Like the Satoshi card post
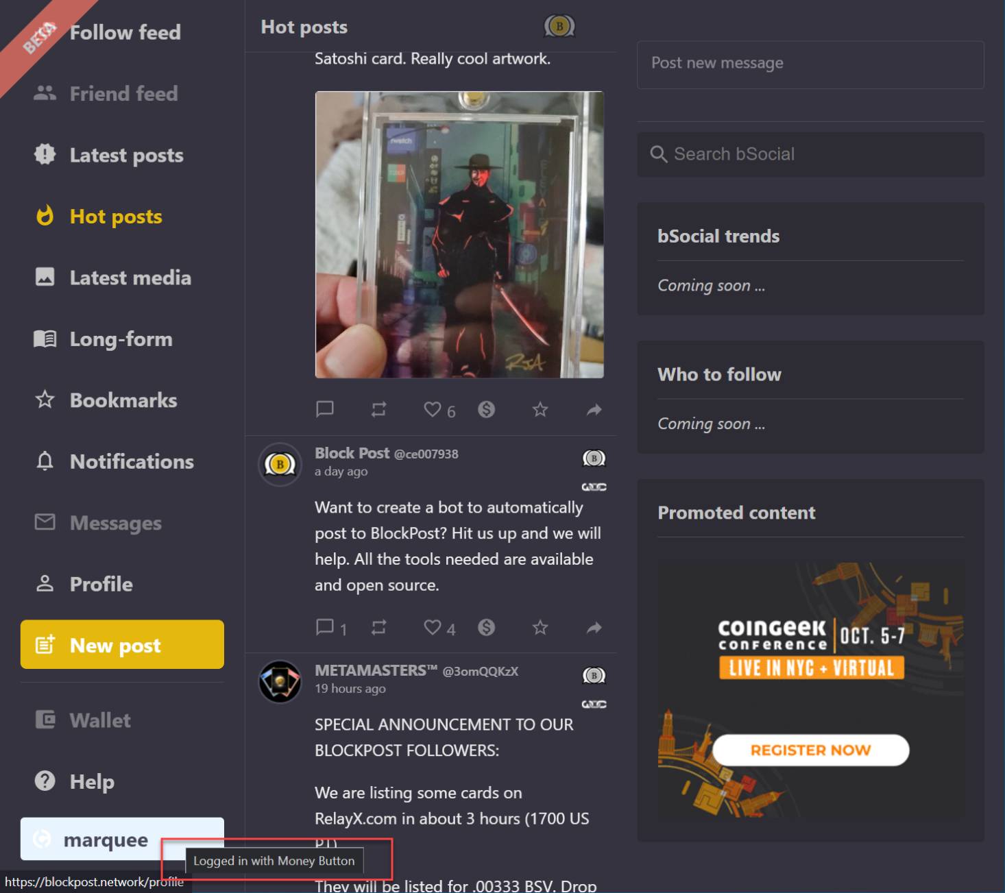Viewport: 1005px width, 893px height. pyautogui.click(x=432, y=410)
